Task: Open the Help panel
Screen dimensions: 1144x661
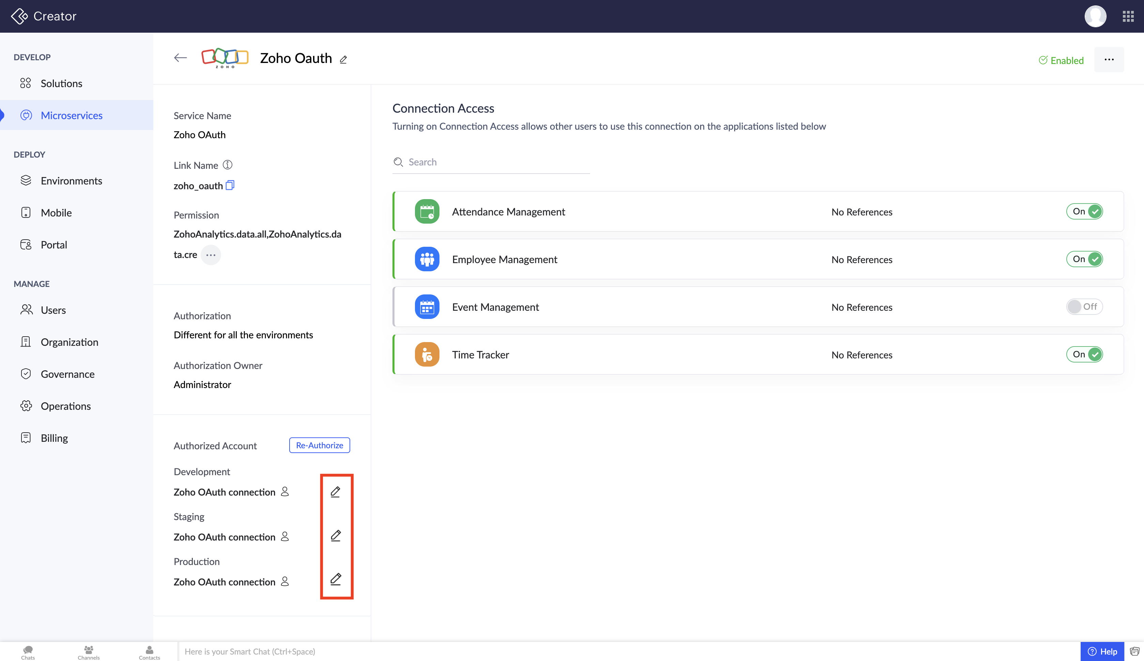Action: 1102,651
